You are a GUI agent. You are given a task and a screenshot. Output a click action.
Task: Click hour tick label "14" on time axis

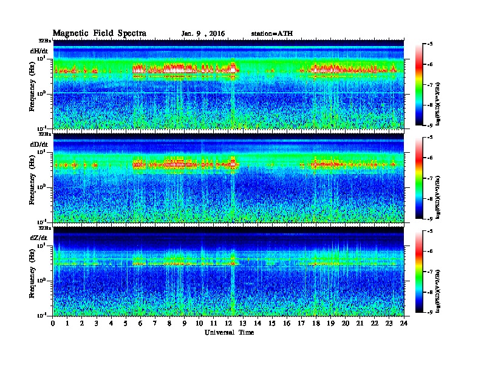[x=258, y=323]
